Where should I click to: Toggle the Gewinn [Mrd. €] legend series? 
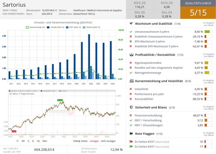coord(91,27)
